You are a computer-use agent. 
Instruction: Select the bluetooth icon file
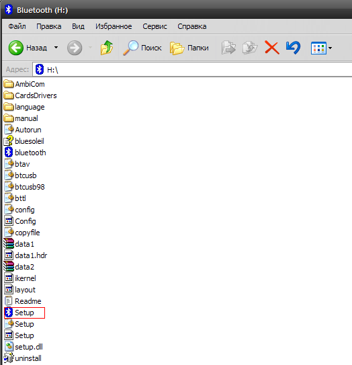[25, 153]
